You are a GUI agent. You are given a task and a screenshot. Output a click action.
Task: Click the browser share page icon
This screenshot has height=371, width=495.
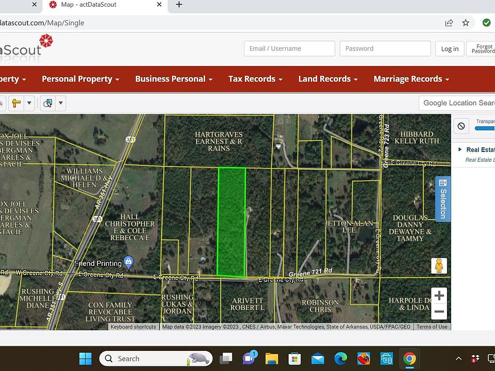pos(449,23)
